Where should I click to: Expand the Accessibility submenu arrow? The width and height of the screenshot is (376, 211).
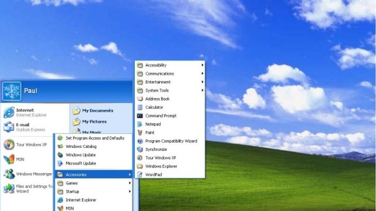pyautogui.click(x=203, y=65)
